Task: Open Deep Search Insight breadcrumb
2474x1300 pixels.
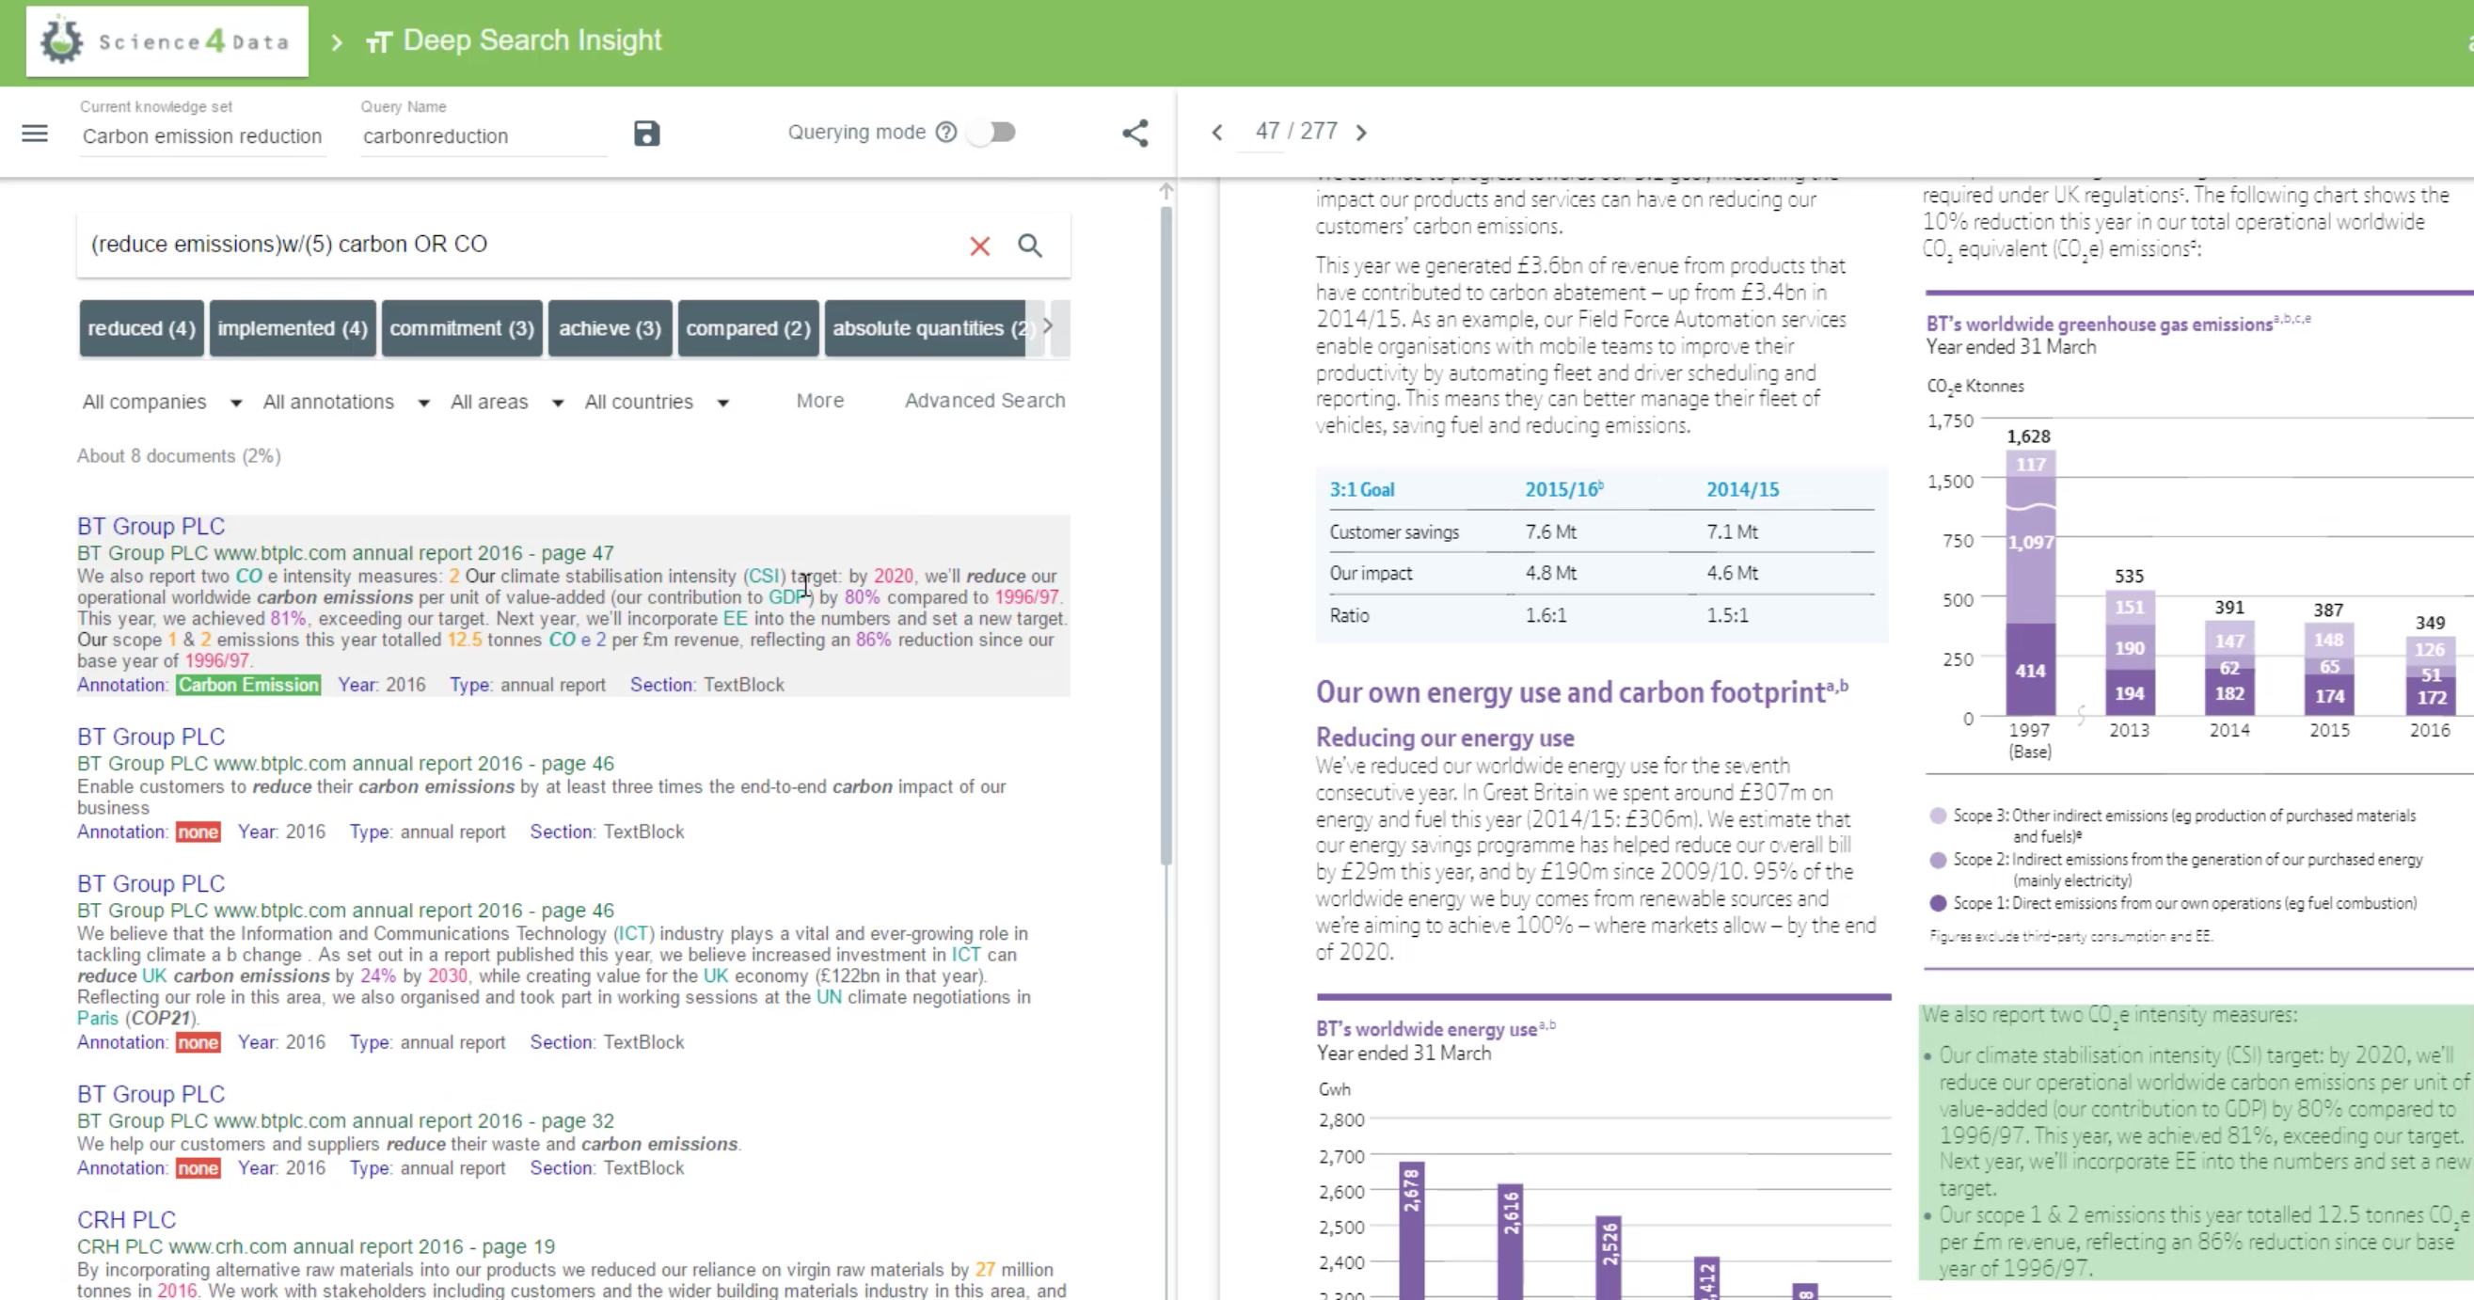Action: pyautogui.click(x=514, y=40)
